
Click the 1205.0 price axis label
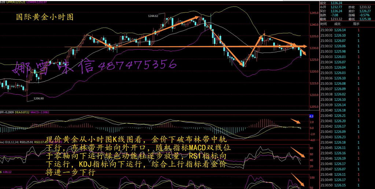pos(314,107)
